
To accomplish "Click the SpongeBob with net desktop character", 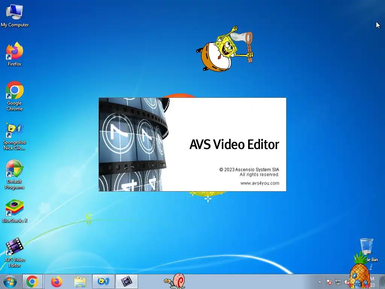I will coord(225,49).
